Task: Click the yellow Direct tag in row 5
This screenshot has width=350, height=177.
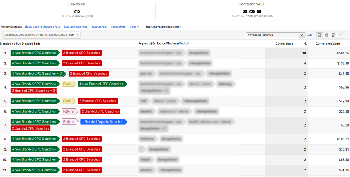Action: pyautogui.click(x=68, y=101)
